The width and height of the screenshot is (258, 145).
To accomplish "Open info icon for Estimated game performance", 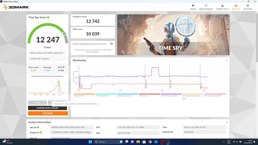I will point(111,44).
